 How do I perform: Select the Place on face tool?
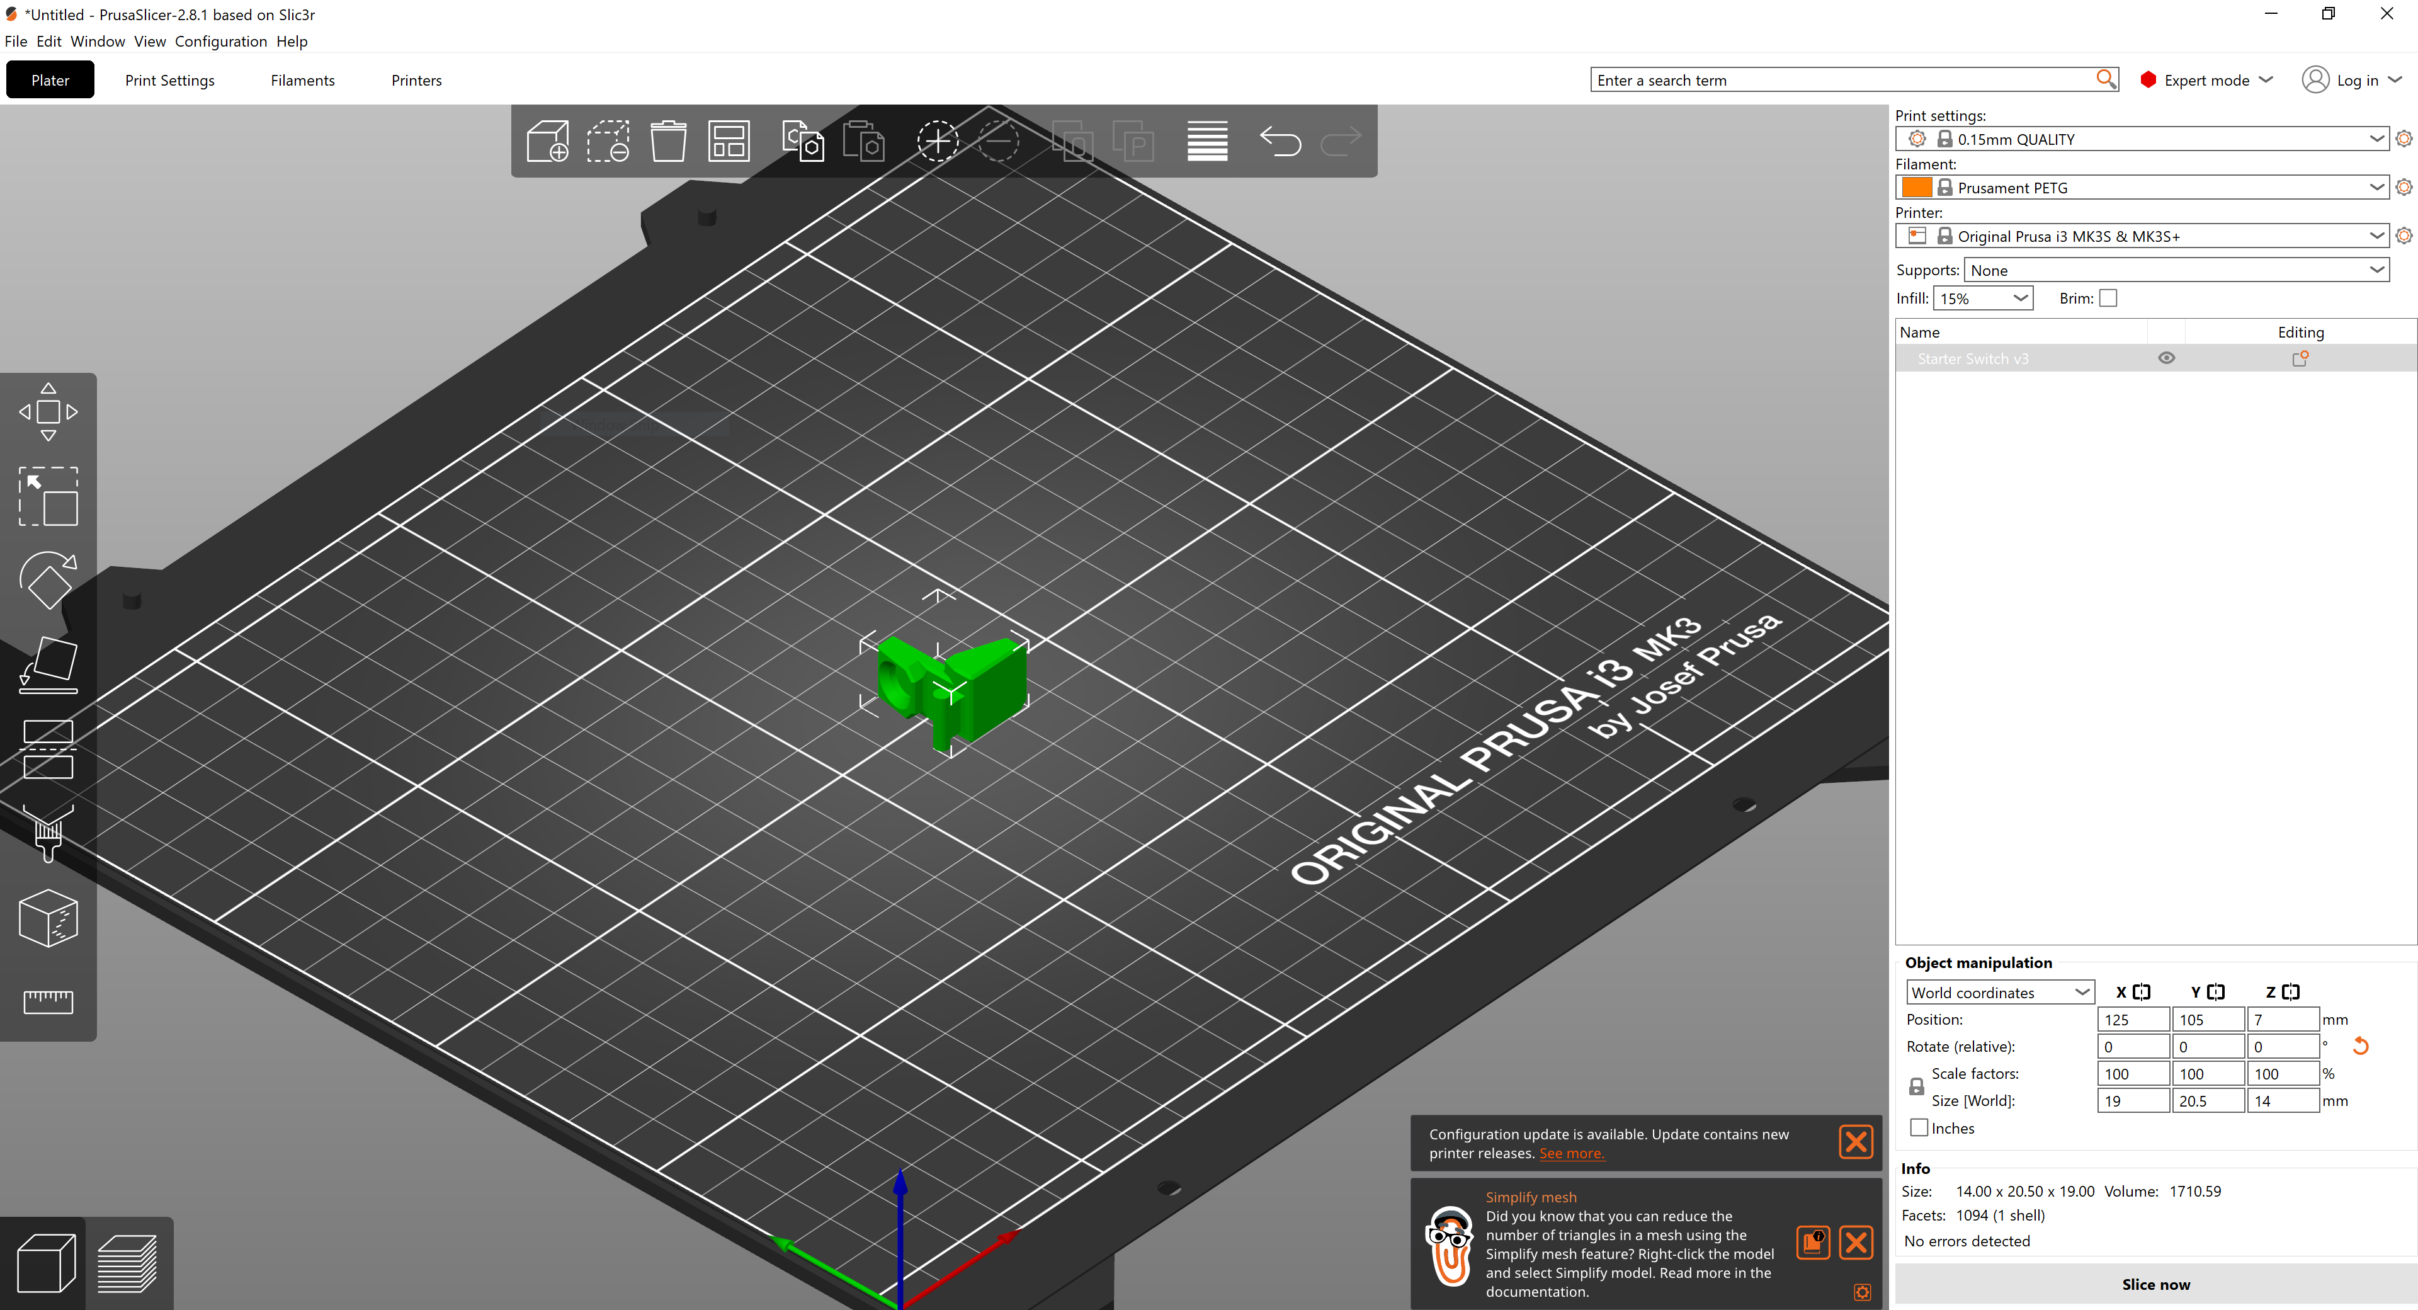point(48,665)
